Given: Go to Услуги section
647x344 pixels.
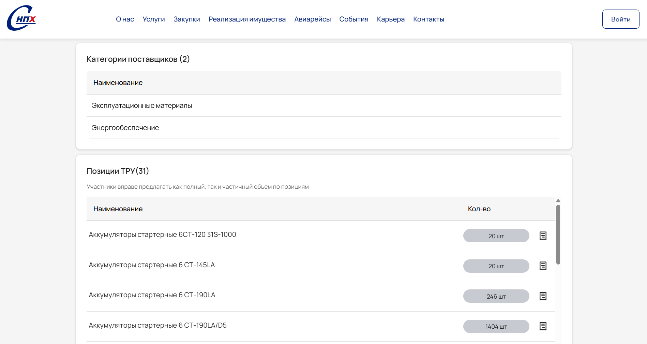Looking at the screenshot, I should [154, 19].
